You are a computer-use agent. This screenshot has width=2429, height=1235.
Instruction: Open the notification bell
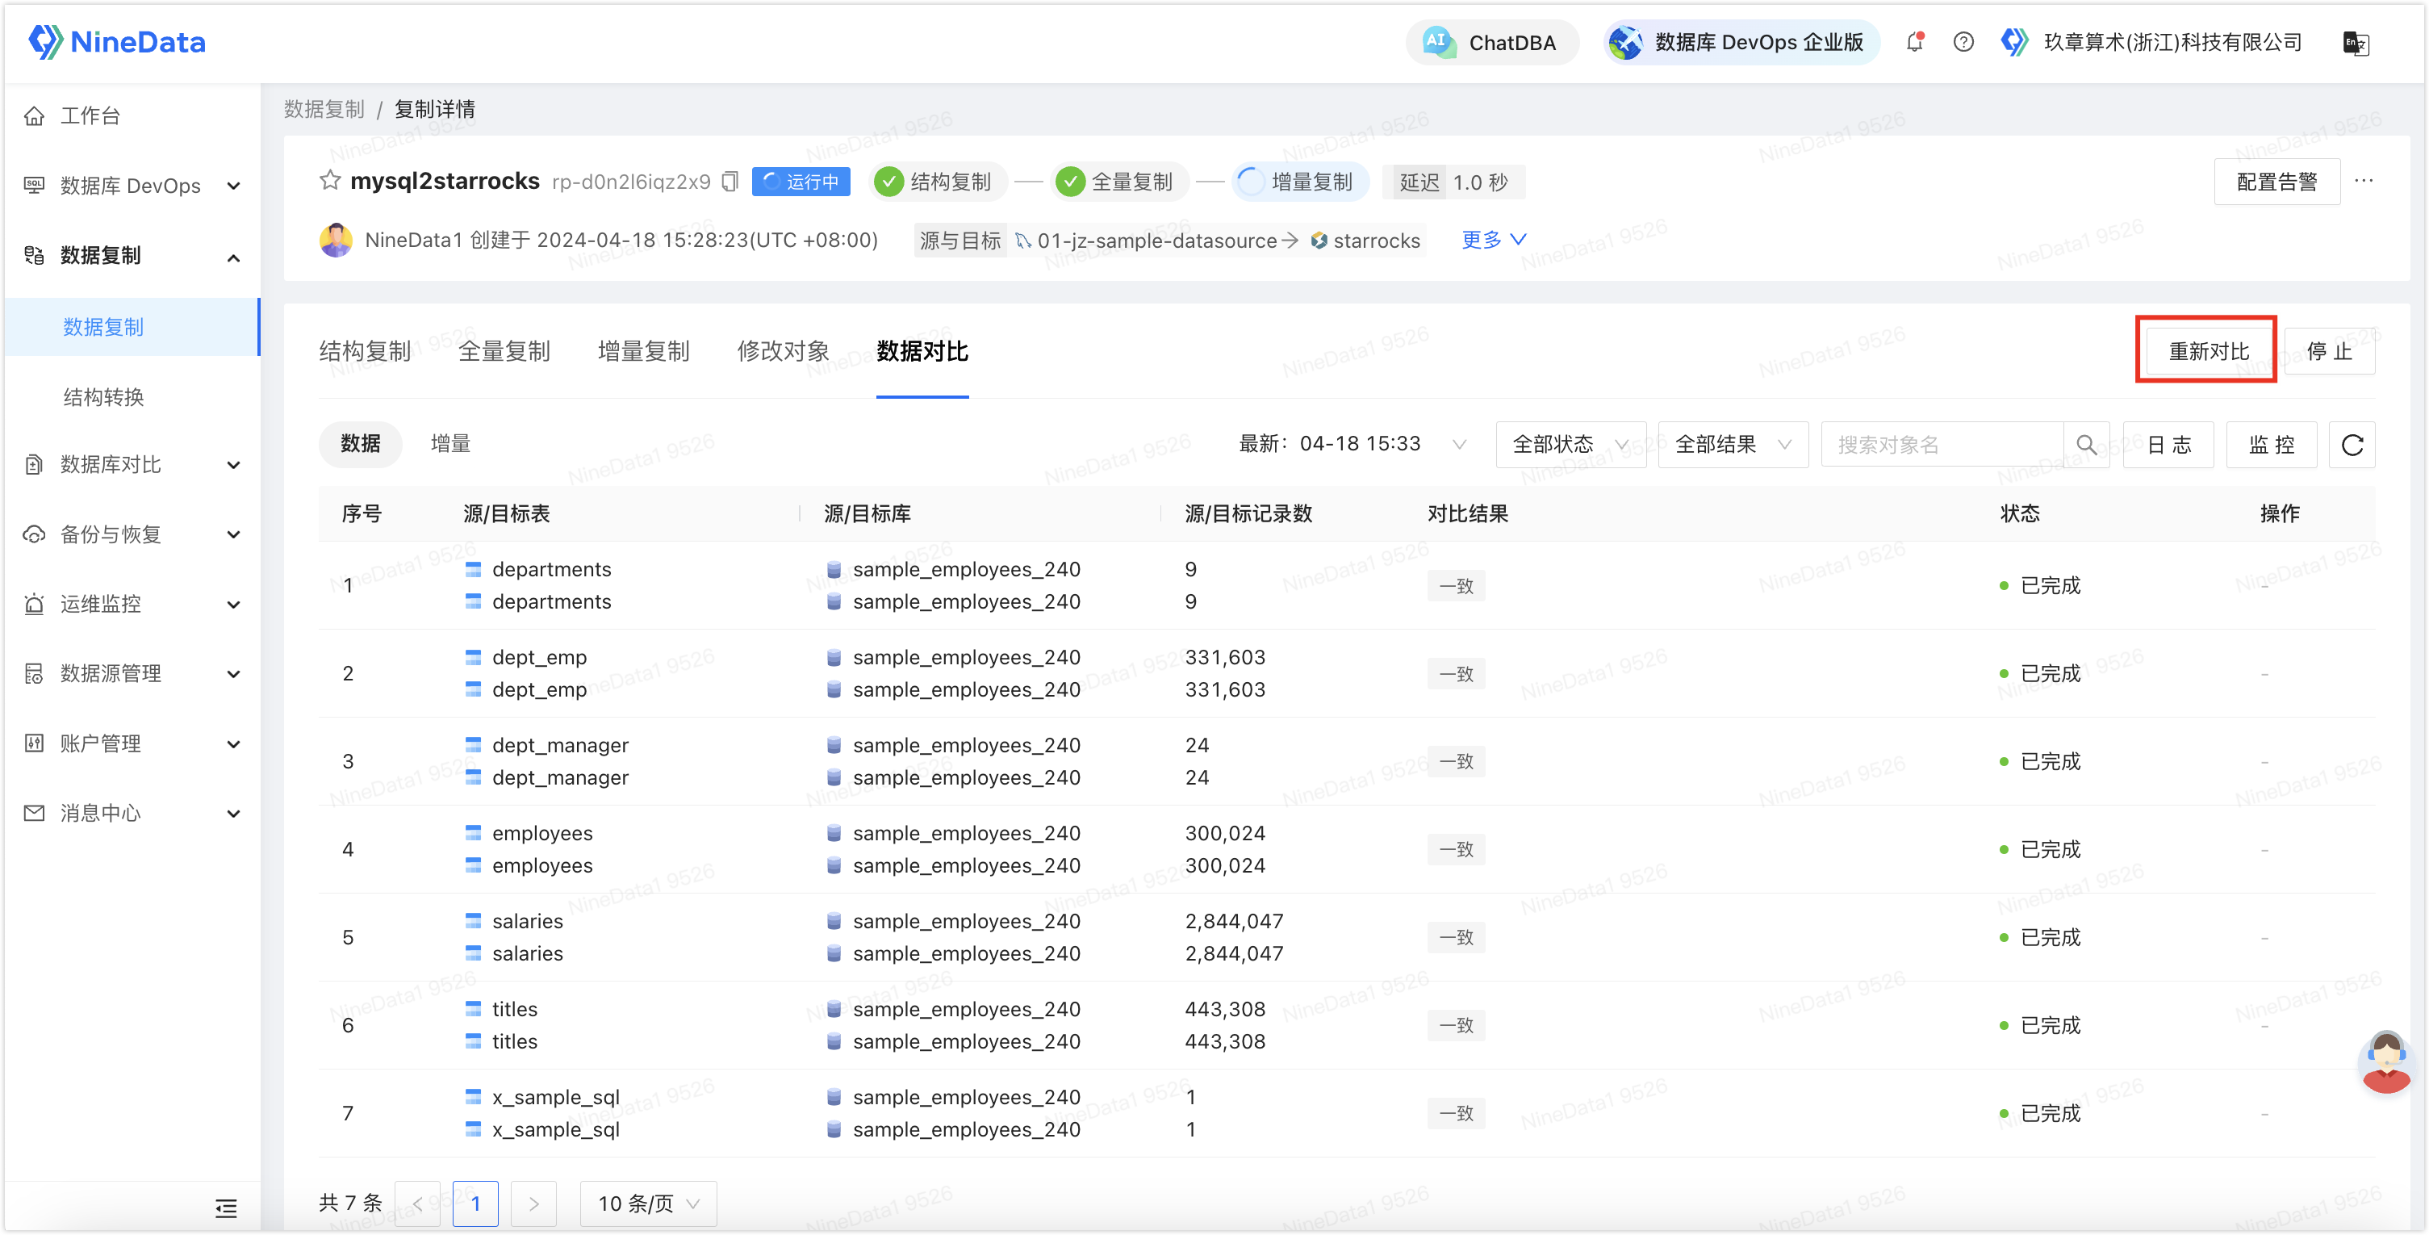(1914, 43)
